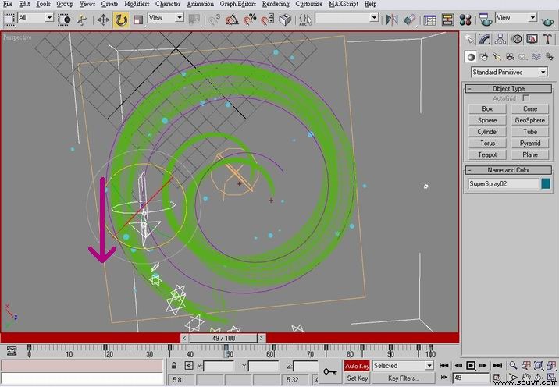Click the large Set Keys key icon
The image size is (559, 387).
click(x=330, y=371)
